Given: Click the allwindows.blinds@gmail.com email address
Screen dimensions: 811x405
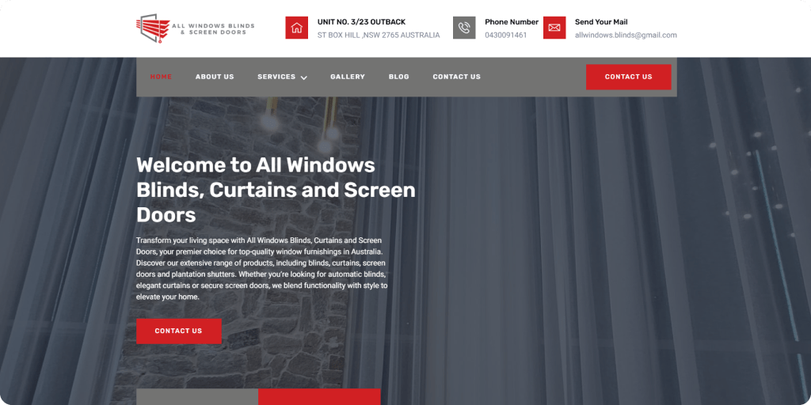Looking at the screenshot, I should [626, 36].
